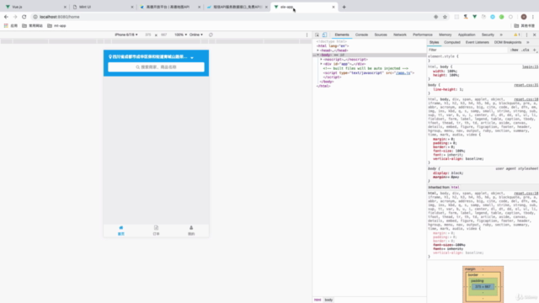
Task: Switch to the Memory tab
Action: [x=446, y=35]
